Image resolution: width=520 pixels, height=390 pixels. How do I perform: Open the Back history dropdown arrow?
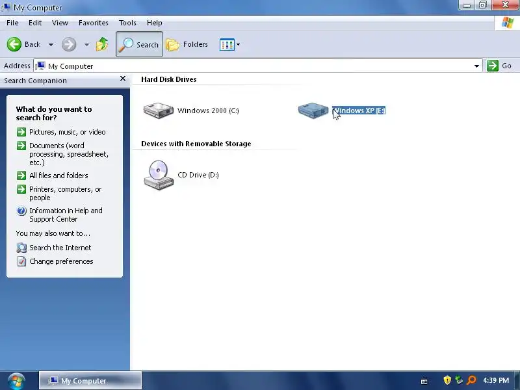[x=51, y=44]
